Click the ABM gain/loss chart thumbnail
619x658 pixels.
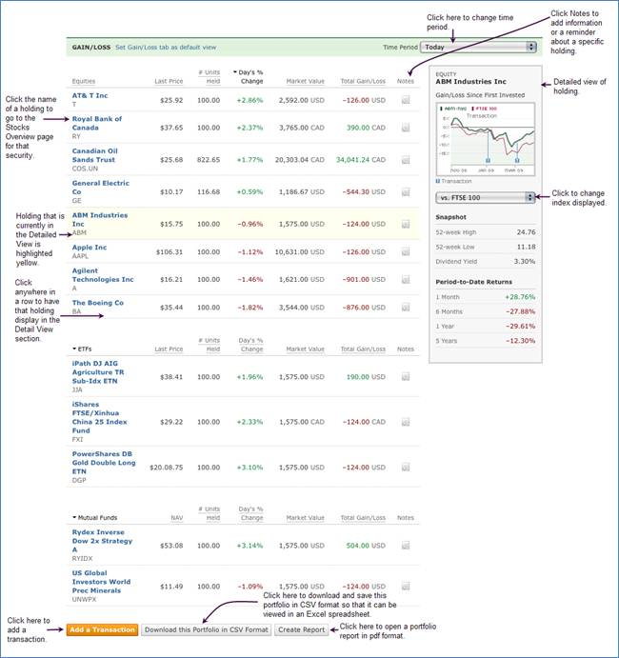[486, 139]
